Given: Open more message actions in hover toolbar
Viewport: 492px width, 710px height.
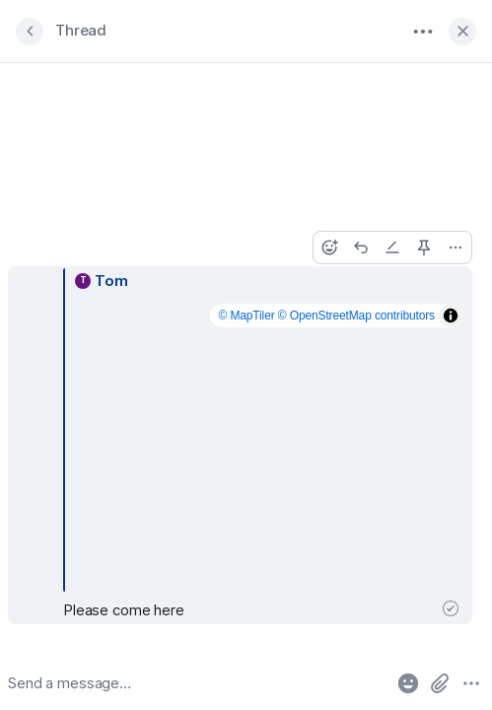Looking at the screenshot, I should pos(456,248).
